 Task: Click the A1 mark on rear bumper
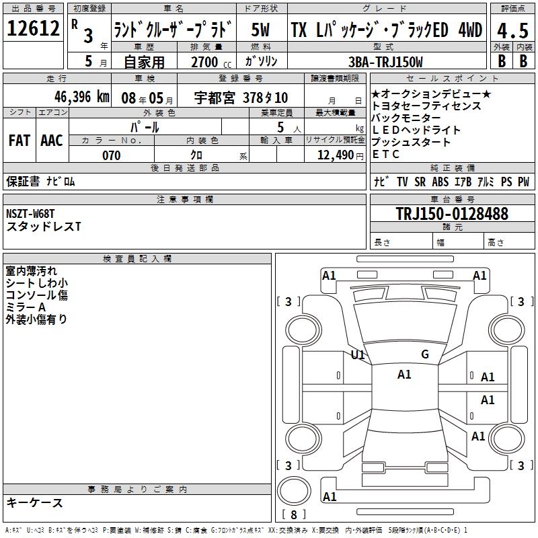click(330, 496)
